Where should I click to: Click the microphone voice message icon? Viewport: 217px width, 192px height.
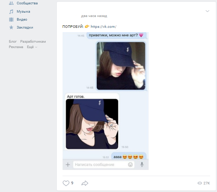click(x=142, y=165)
